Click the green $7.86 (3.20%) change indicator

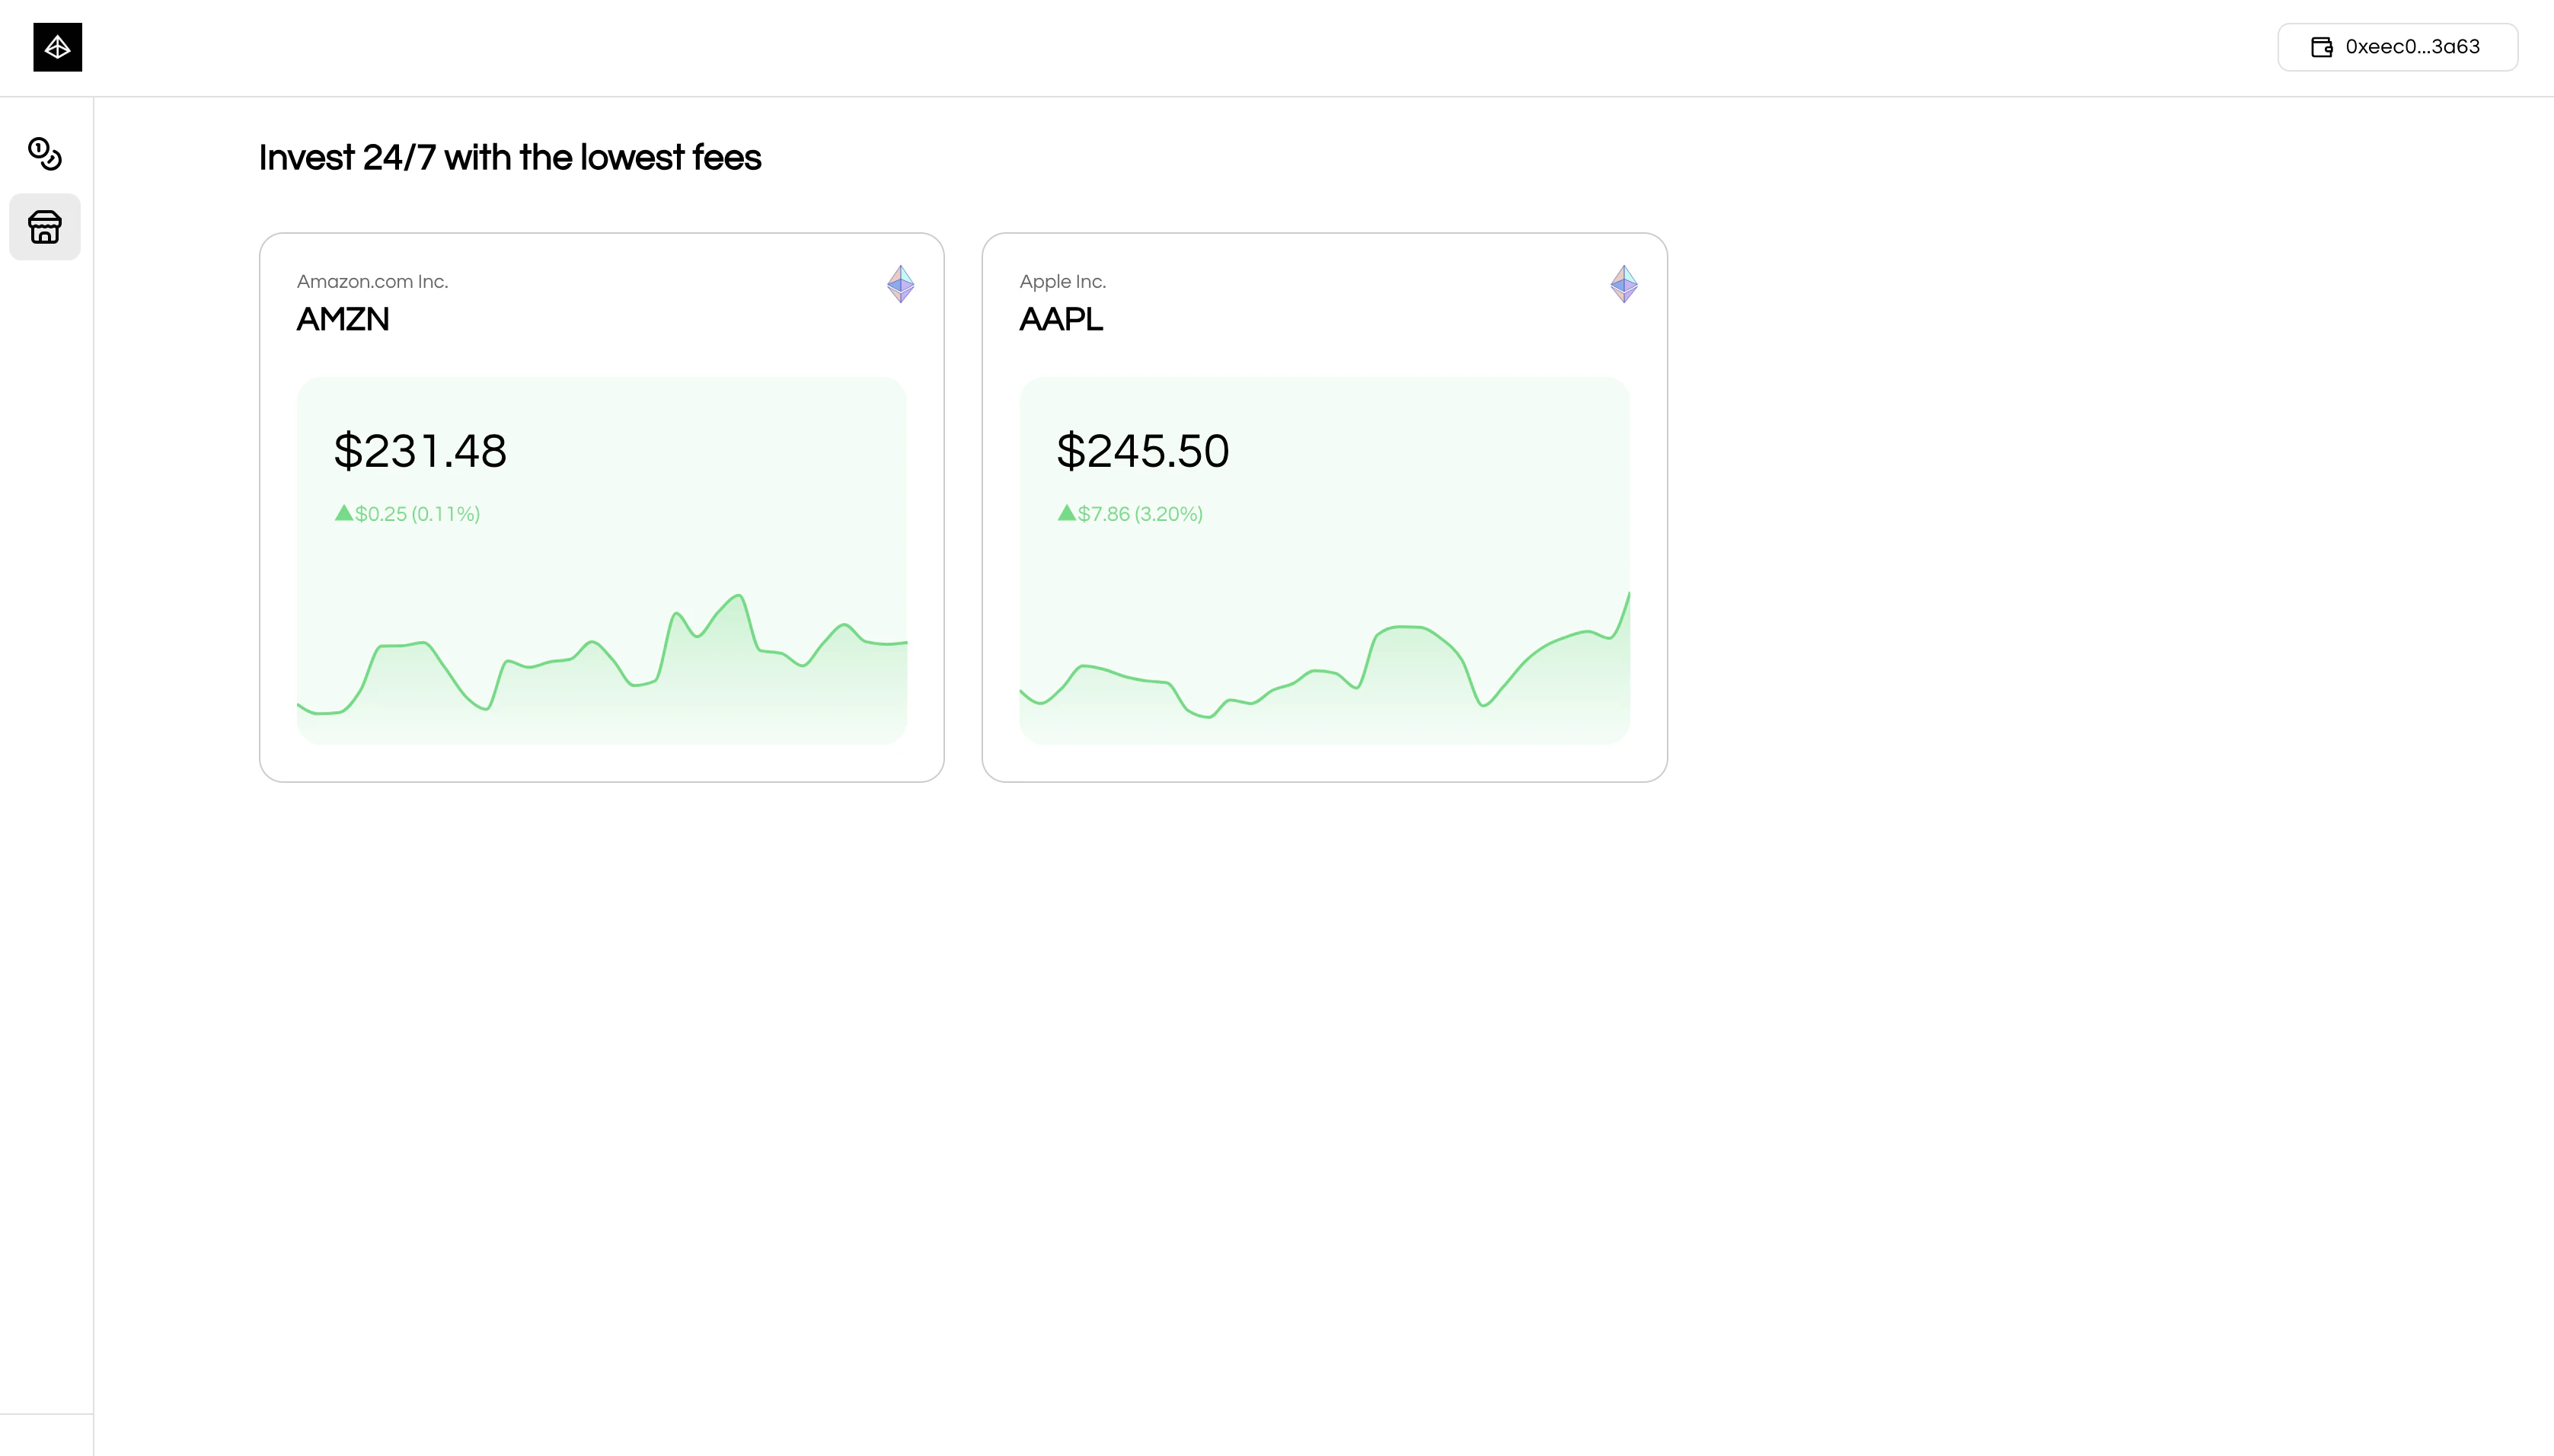click(1130, 513)
